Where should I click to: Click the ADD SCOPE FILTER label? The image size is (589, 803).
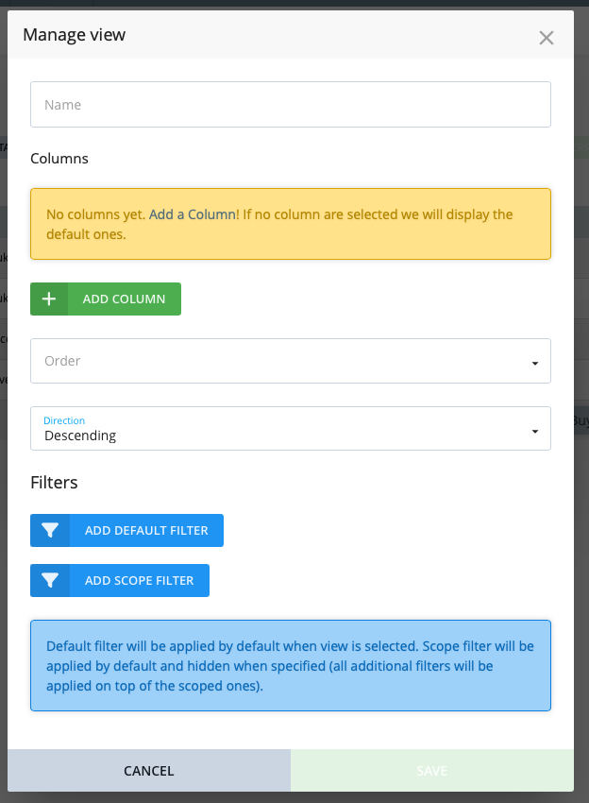(x=139, y=580)
